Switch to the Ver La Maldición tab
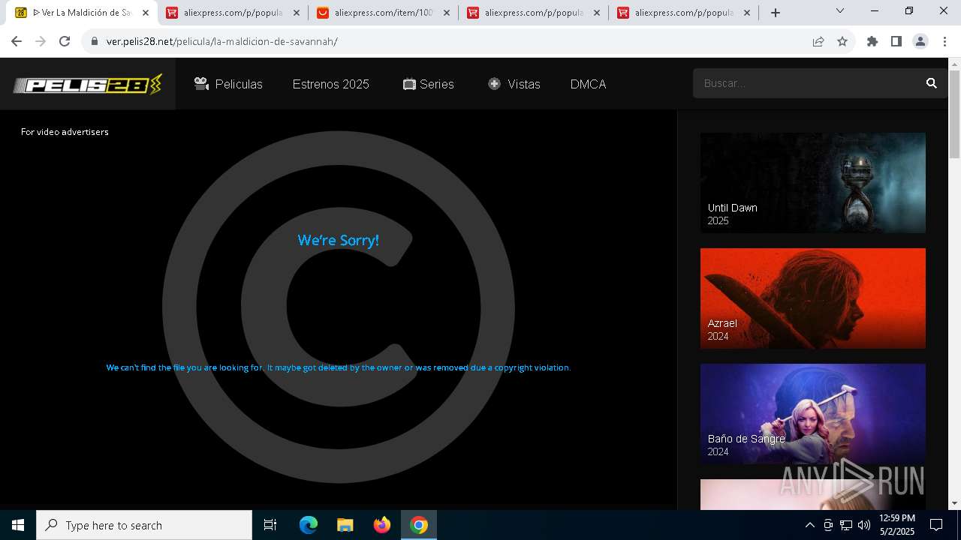This screenshot has width=961, height=540. pos(82,13)
